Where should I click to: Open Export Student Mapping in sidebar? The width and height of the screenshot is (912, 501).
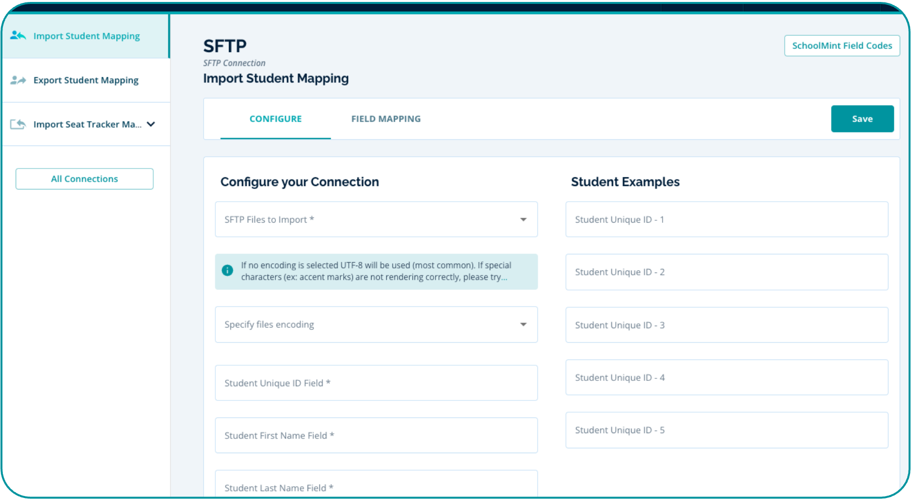pyautogui.click(x=86, y=80)
